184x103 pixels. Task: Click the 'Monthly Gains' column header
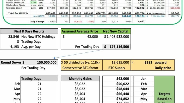coord(80,79)
